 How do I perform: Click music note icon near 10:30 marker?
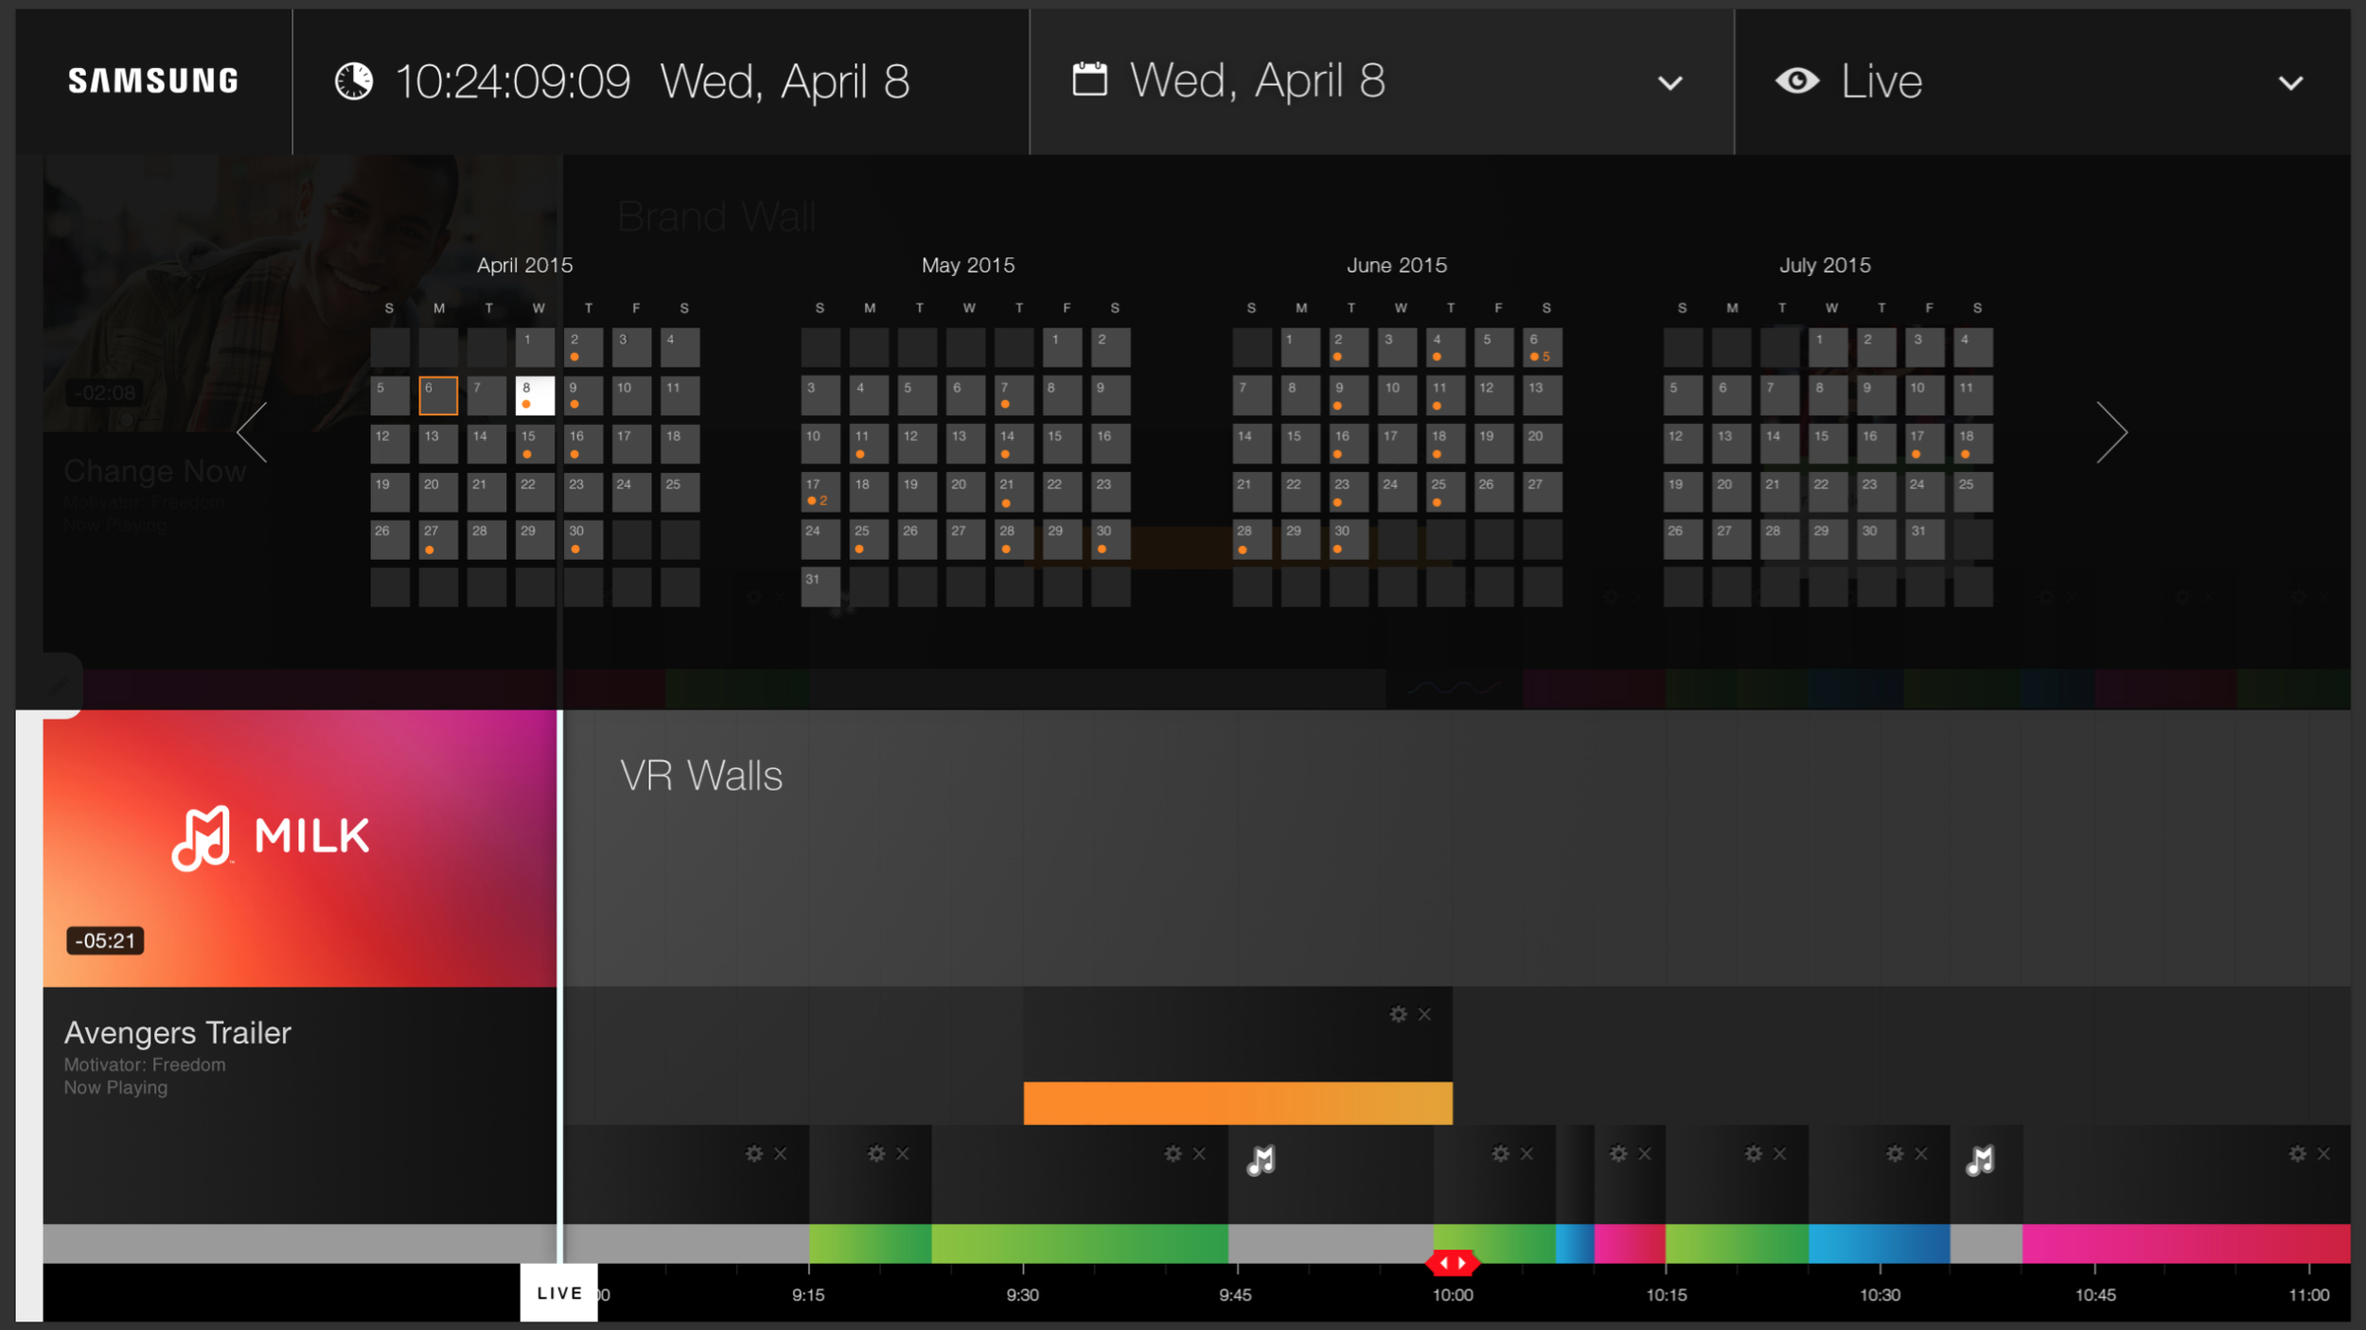[x=1980, y=1160]
